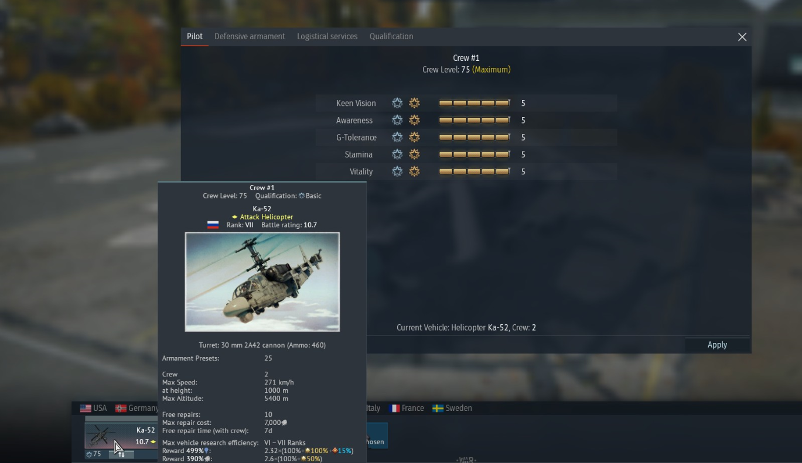
Task: Select the gold star icon in Awareness row
Action: point(414,120)
